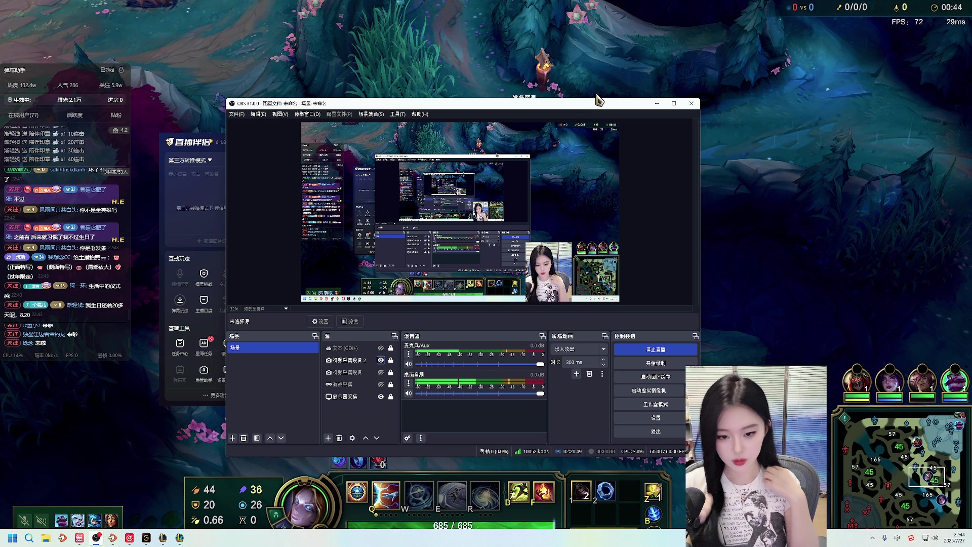Pop out the 转场动画 dock panel
This screenshot has height=547, width=972.
point(605,336)
